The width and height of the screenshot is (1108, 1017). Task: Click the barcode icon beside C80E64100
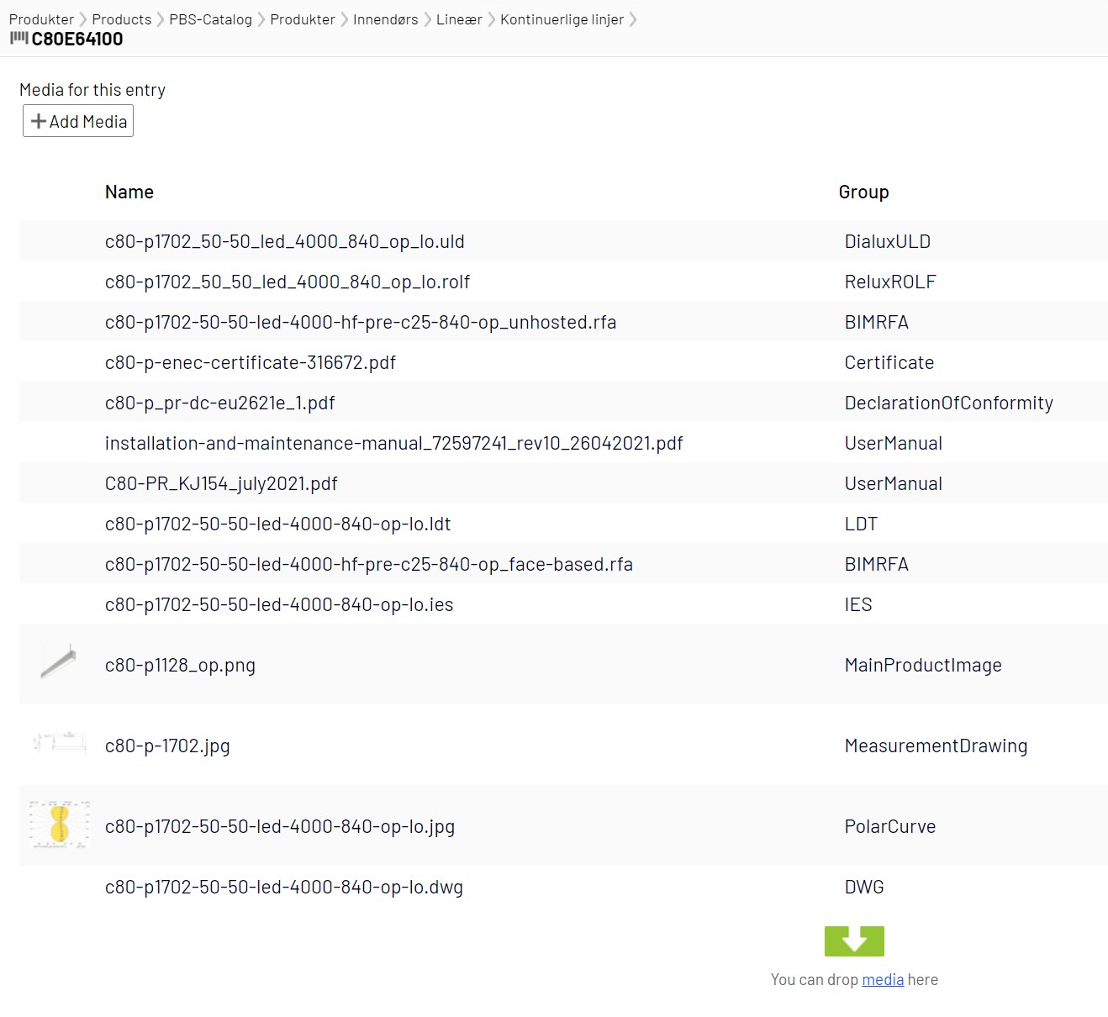pyautogui.click(x=18, y=39)
